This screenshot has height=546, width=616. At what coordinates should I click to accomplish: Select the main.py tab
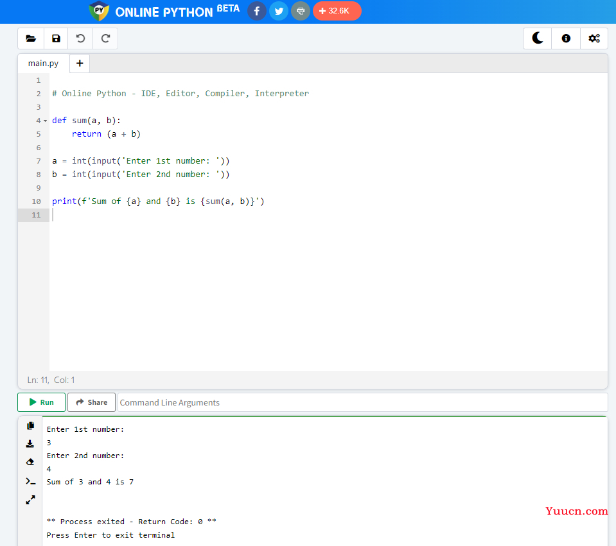[43, 63]
